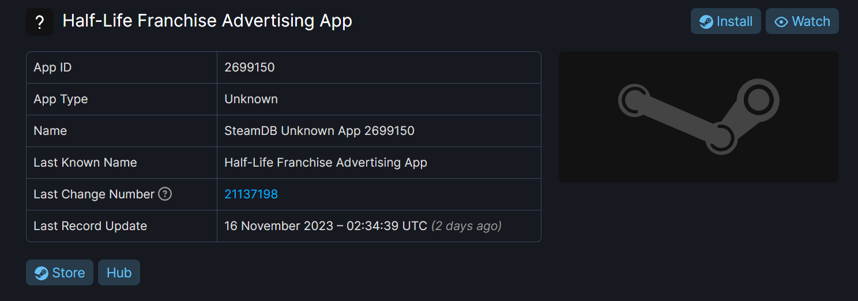Click the Steam logo placeholder image

click(698, 116)
